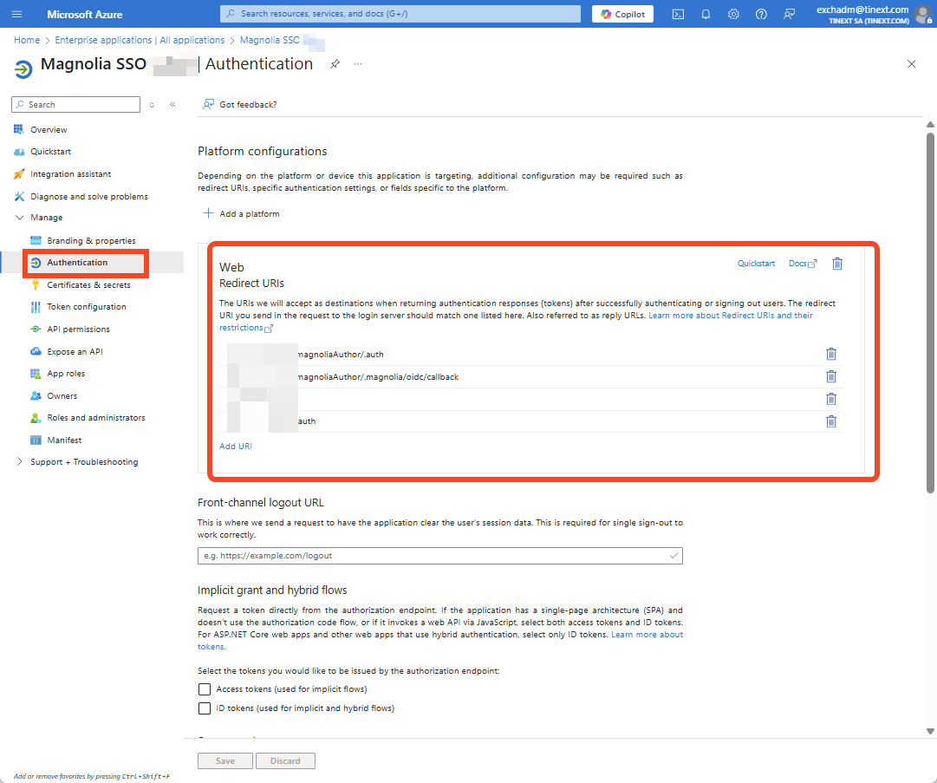This screenshot has width=937, height=783.
Task: Click the top bar feedback icon
Action: [x=789, y=14]
